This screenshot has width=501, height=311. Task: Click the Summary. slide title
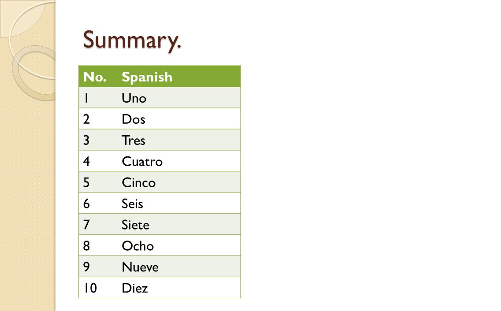pos(132,40)
